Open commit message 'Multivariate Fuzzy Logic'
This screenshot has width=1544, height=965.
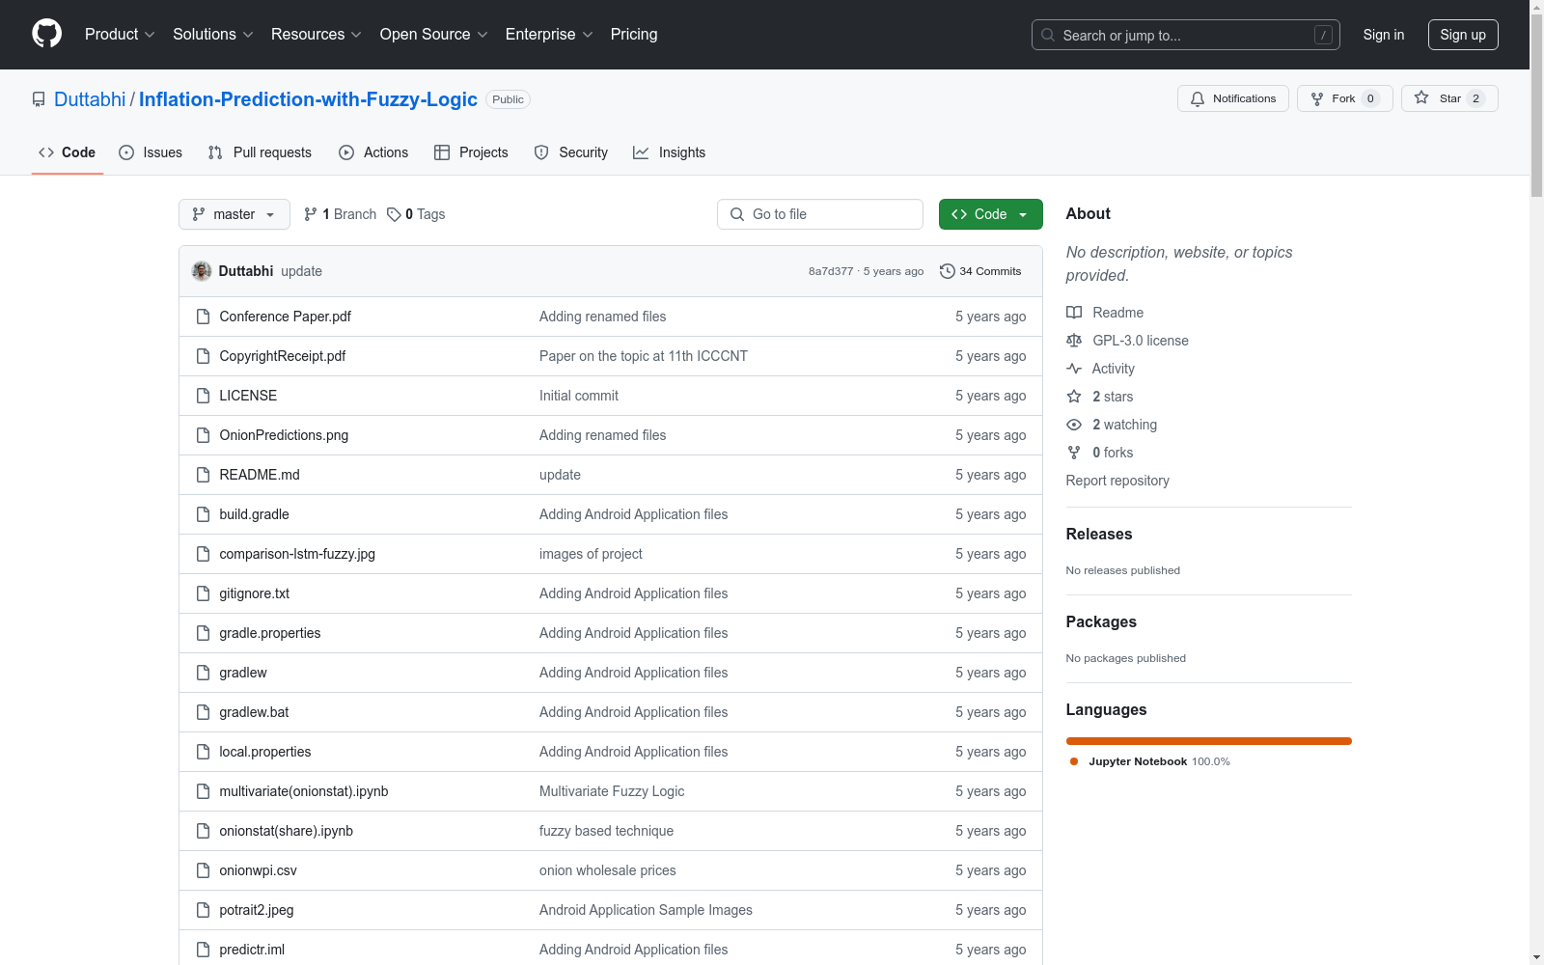(x=612, y=791)
